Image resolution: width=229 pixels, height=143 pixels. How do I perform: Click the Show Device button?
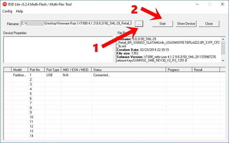coord(186,24)
